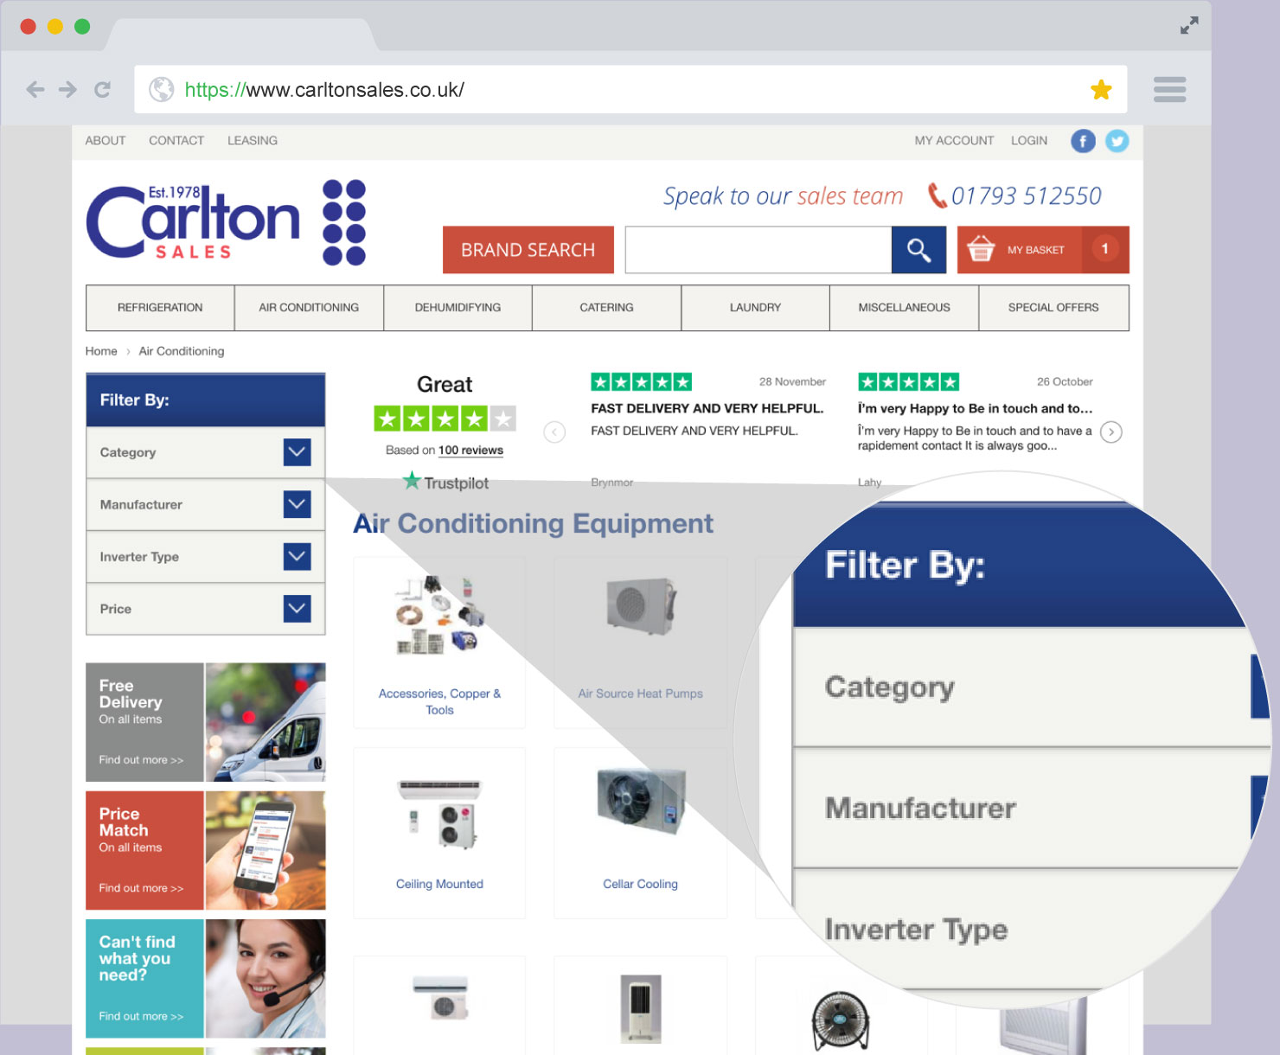
Task: Open the Miscellaneous menu
Action: click(x=904, y=308)
